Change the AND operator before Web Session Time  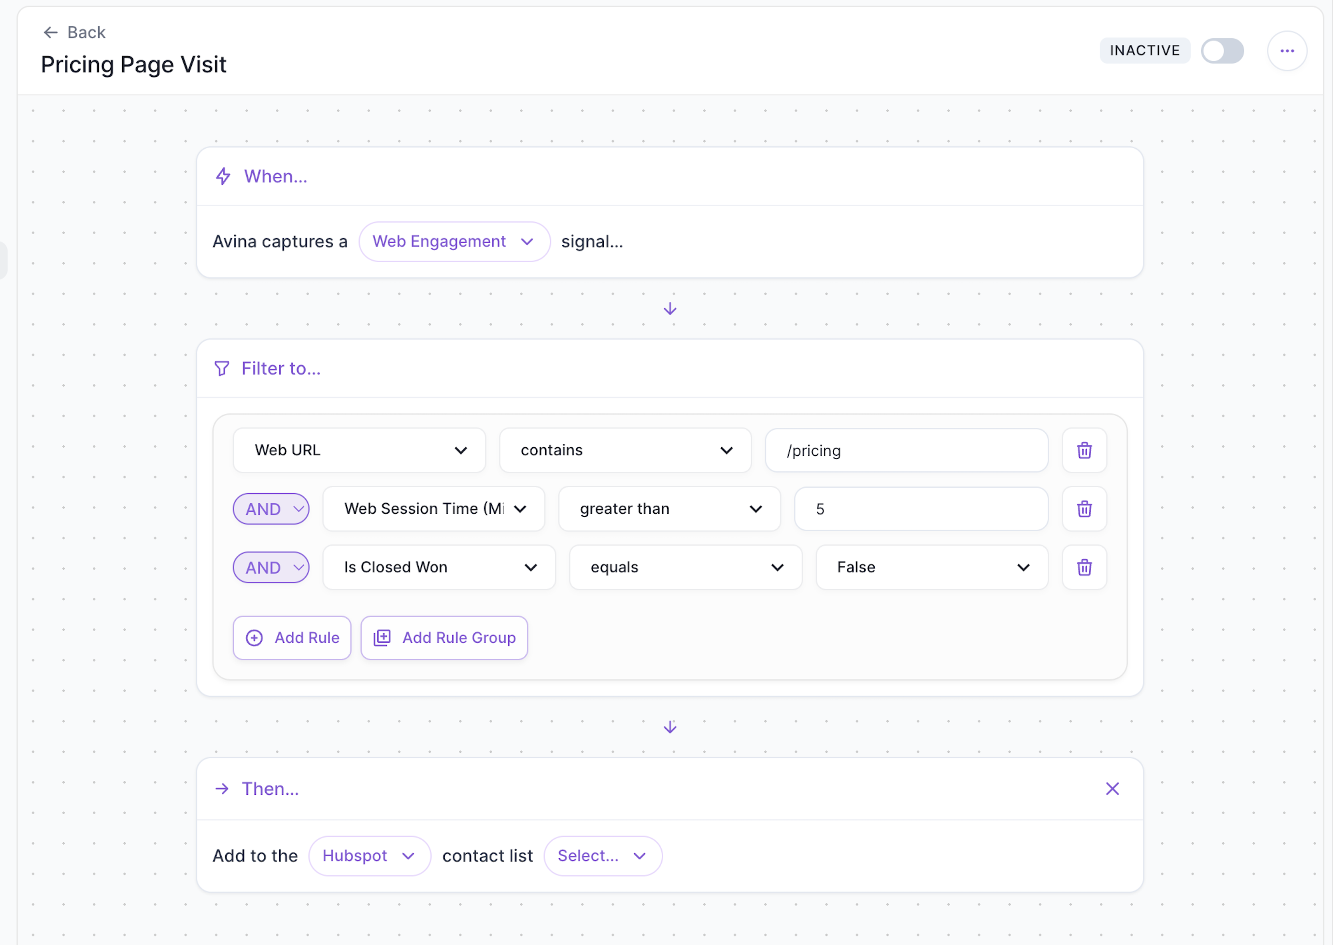(271, 509)
